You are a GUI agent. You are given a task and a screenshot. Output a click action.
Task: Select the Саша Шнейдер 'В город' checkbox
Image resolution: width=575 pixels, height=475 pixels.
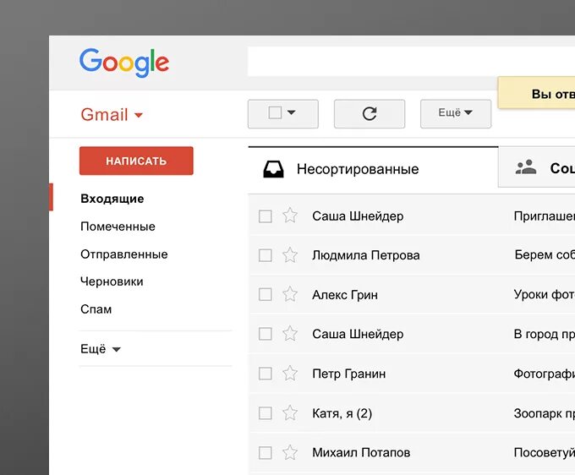tap(266, 334)
